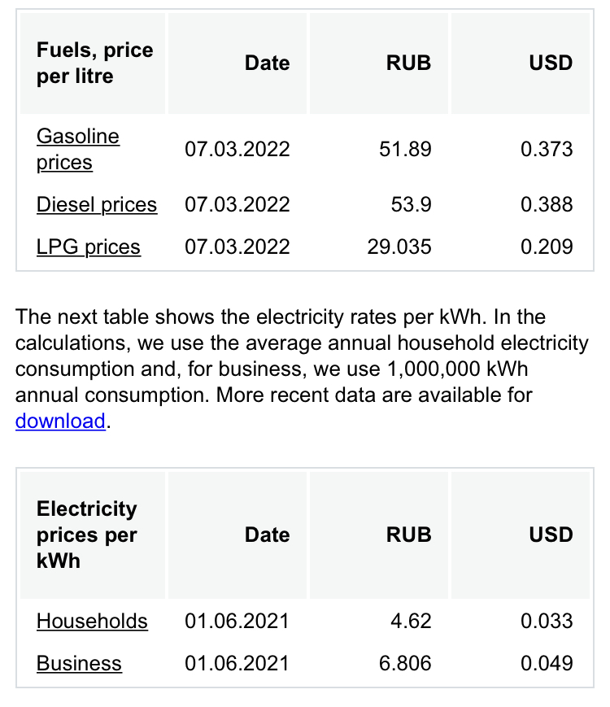This screenshot has width=610, height=707.
Task: Open the Business electricity link
Action: [x=79, y=664]
